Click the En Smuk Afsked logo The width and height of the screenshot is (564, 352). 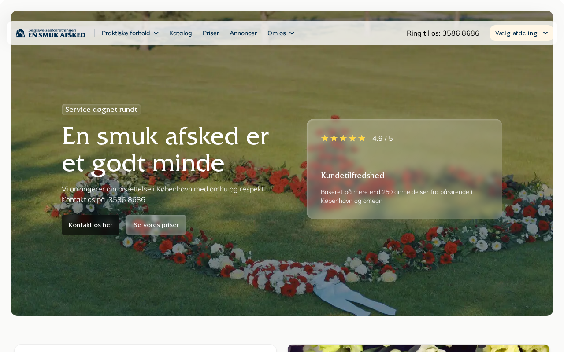click(x=51, y=33)
